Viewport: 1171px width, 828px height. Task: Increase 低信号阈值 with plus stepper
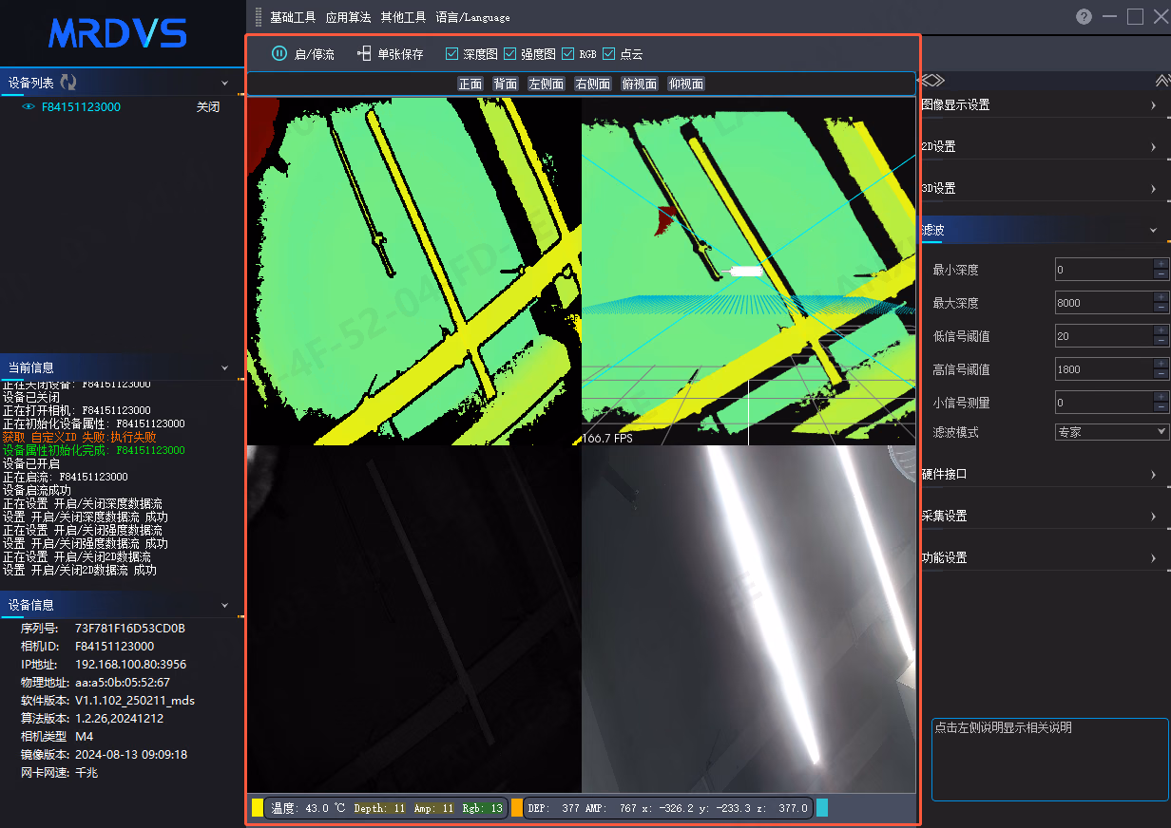tap(1161, 330)
